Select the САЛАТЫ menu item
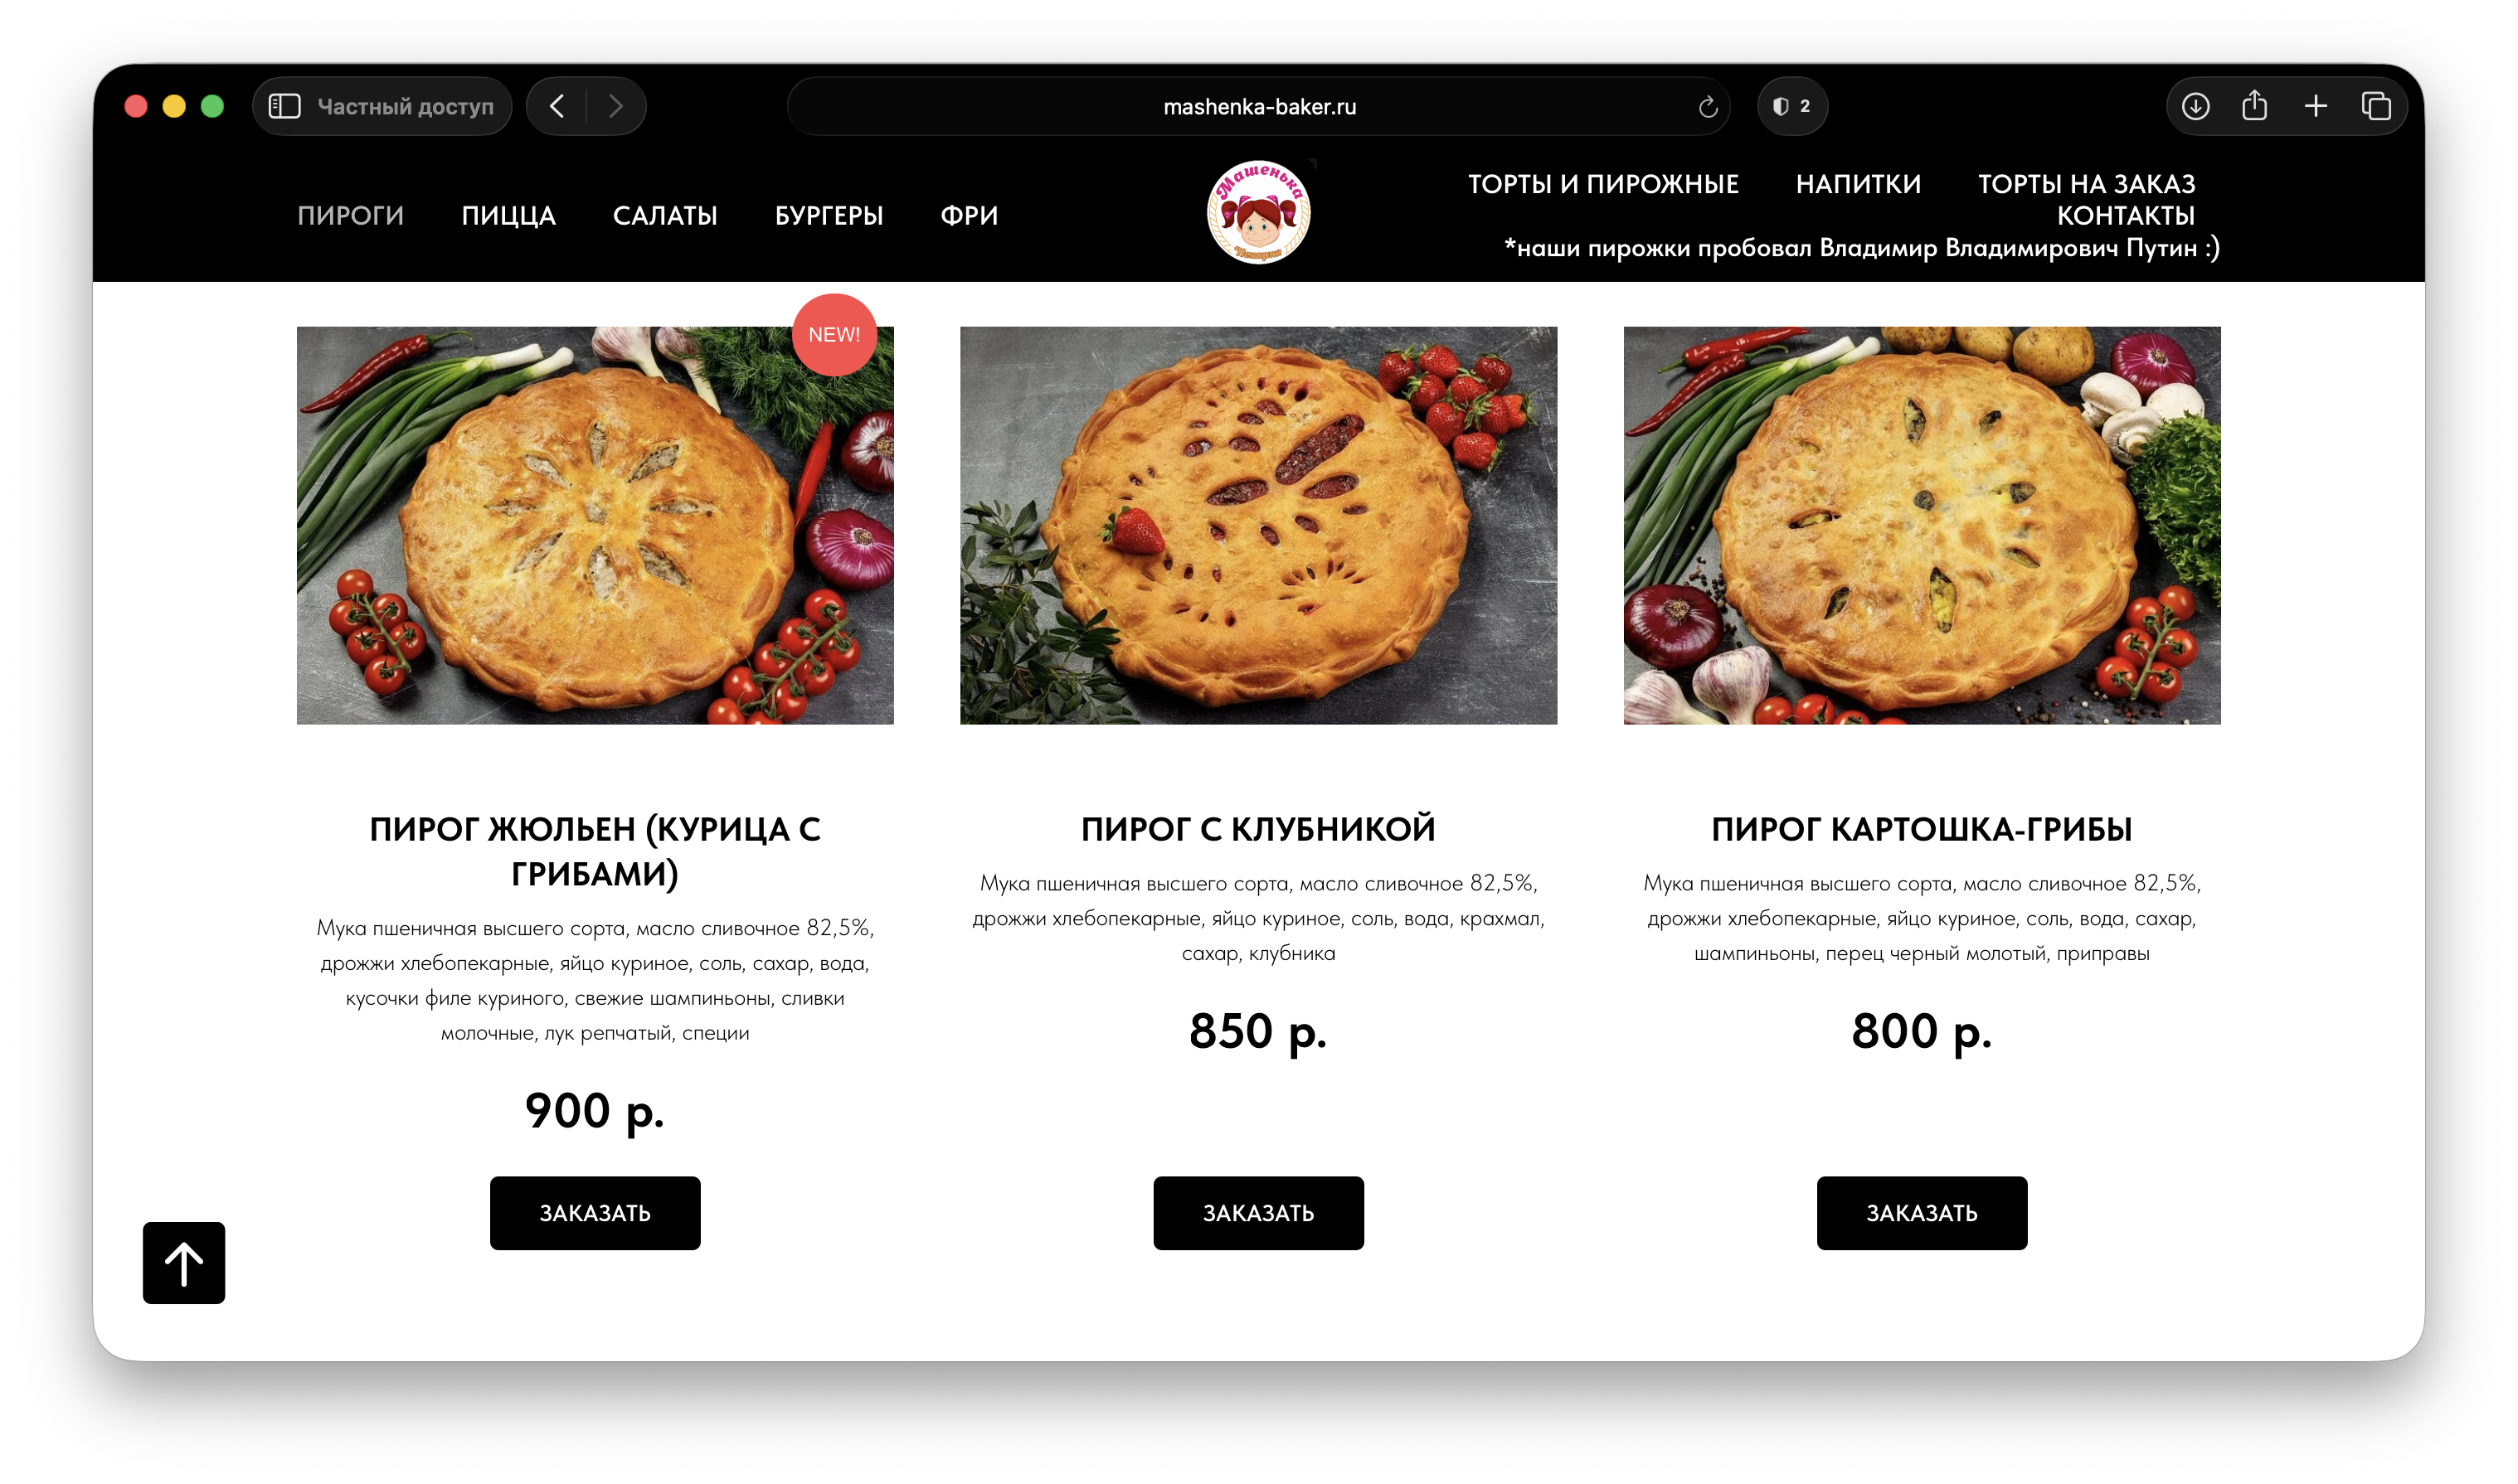The width and height of the screenshot is (2518, 1484). [x=665, y=215]
